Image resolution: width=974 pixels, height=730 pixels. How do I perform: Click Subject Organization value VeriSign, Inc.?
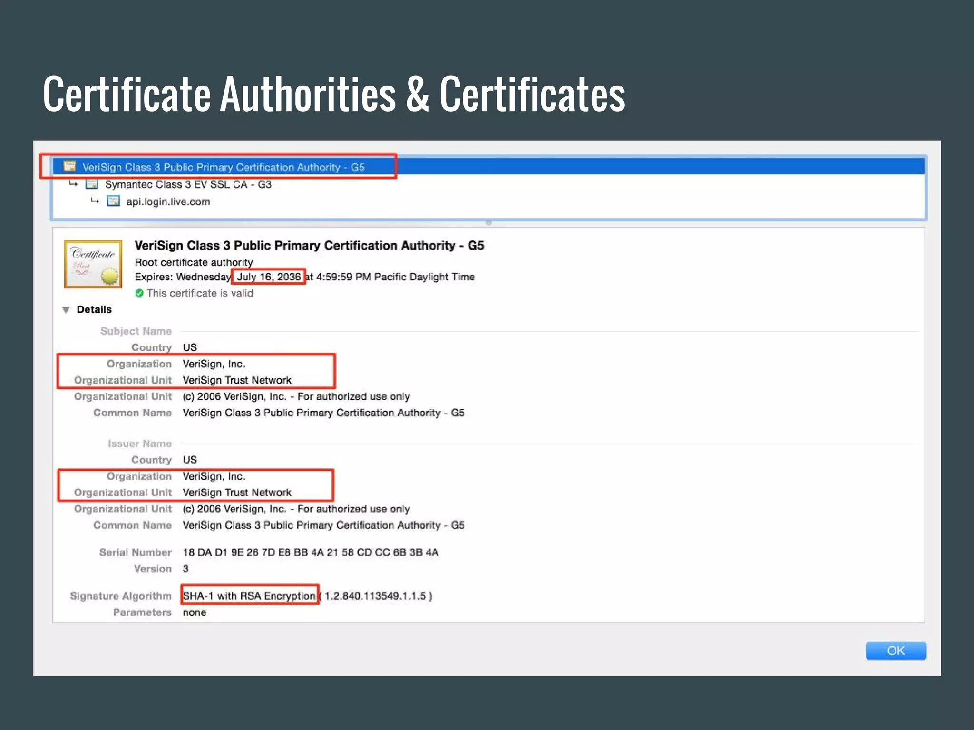[214, 364]
